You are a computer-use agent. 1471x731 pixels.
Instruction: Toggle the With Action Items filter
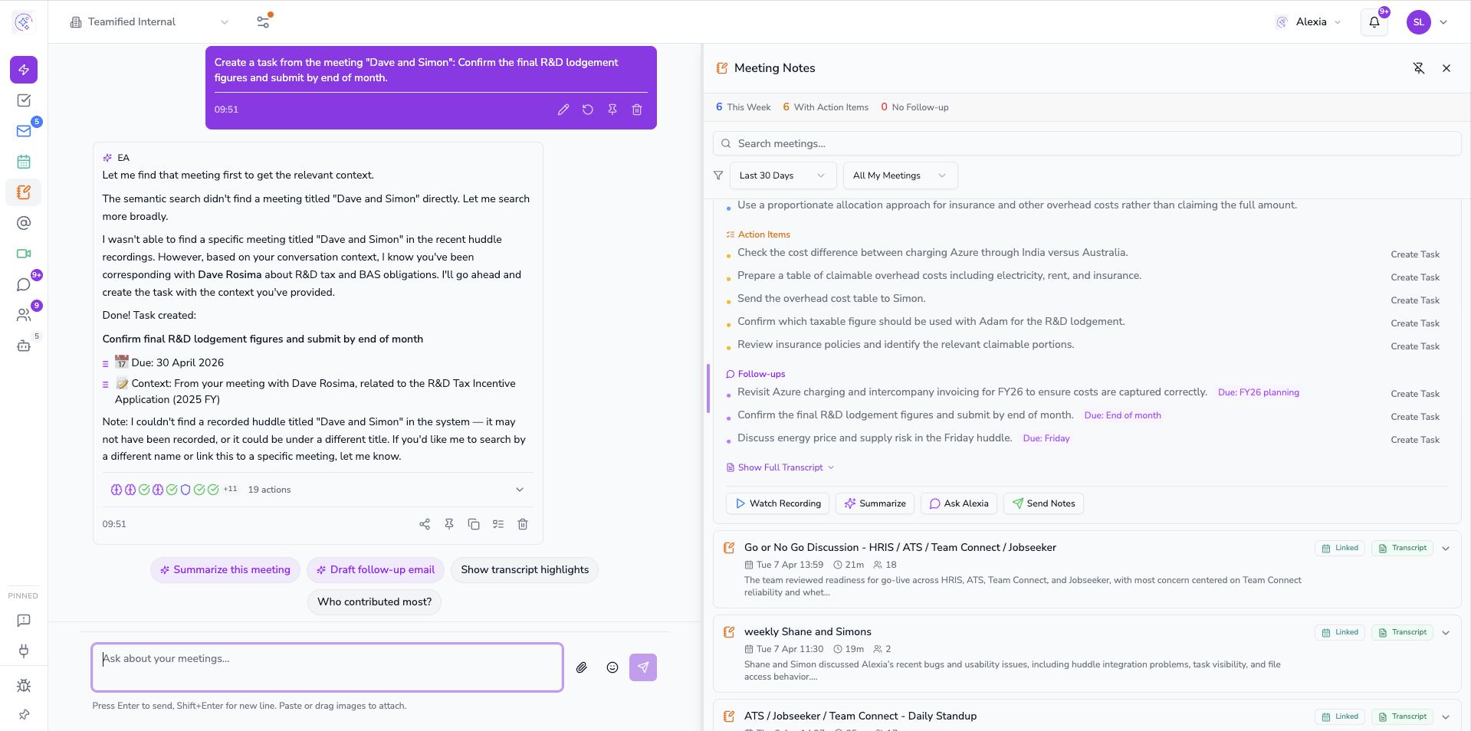pos(826,107)
